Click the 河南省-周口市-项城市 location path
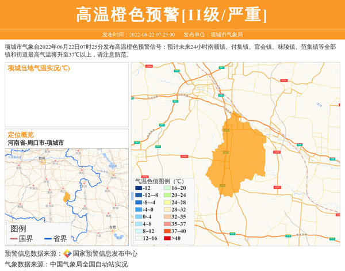This screenshot has height=271, width=345. point(36,142)
